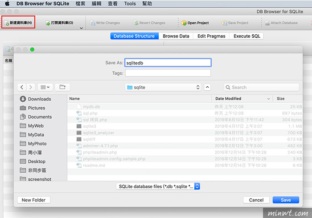Click the sqldiff file row
The height and width of the screenshot is (218, 312).
coord(185,139)
